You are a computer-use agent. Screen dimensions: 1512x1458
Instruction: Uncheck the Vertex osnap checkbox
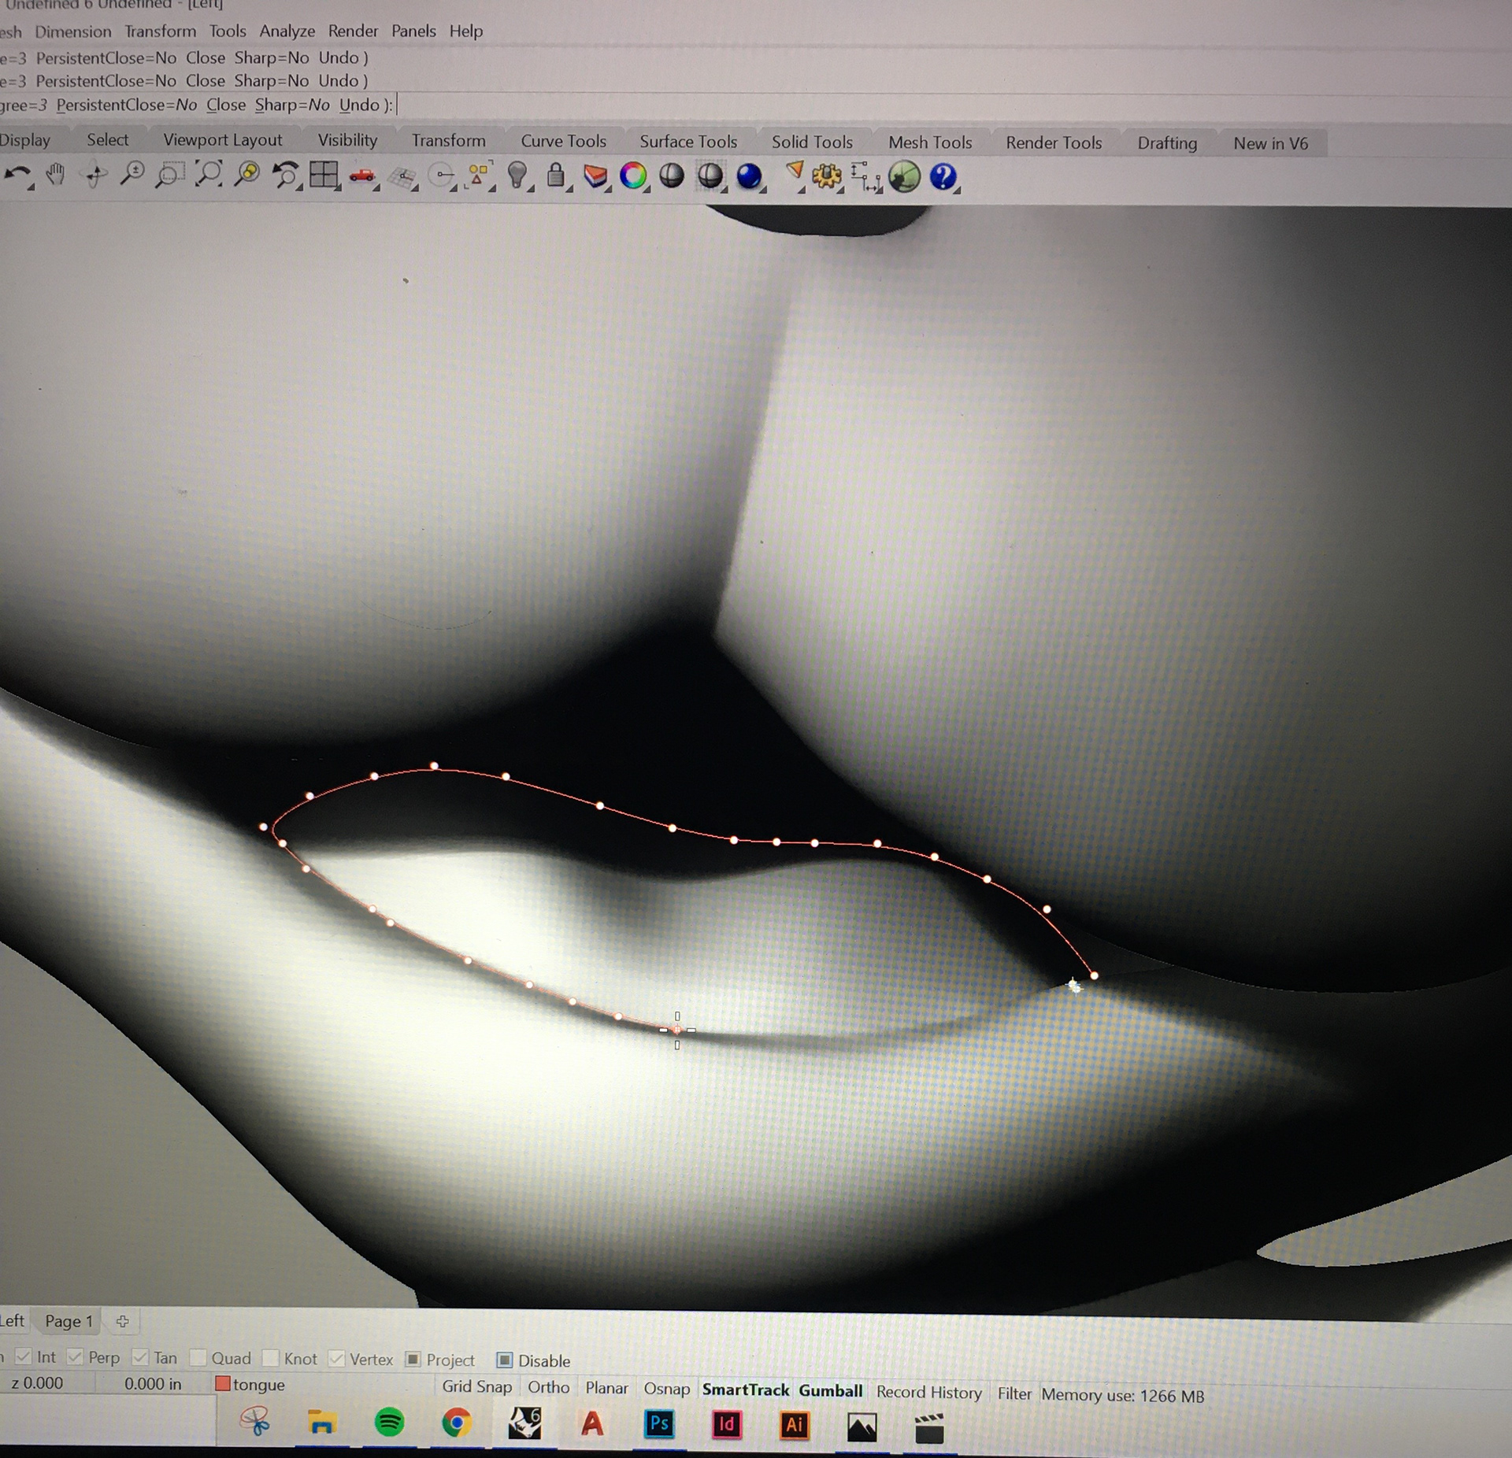click(336, 1360)
